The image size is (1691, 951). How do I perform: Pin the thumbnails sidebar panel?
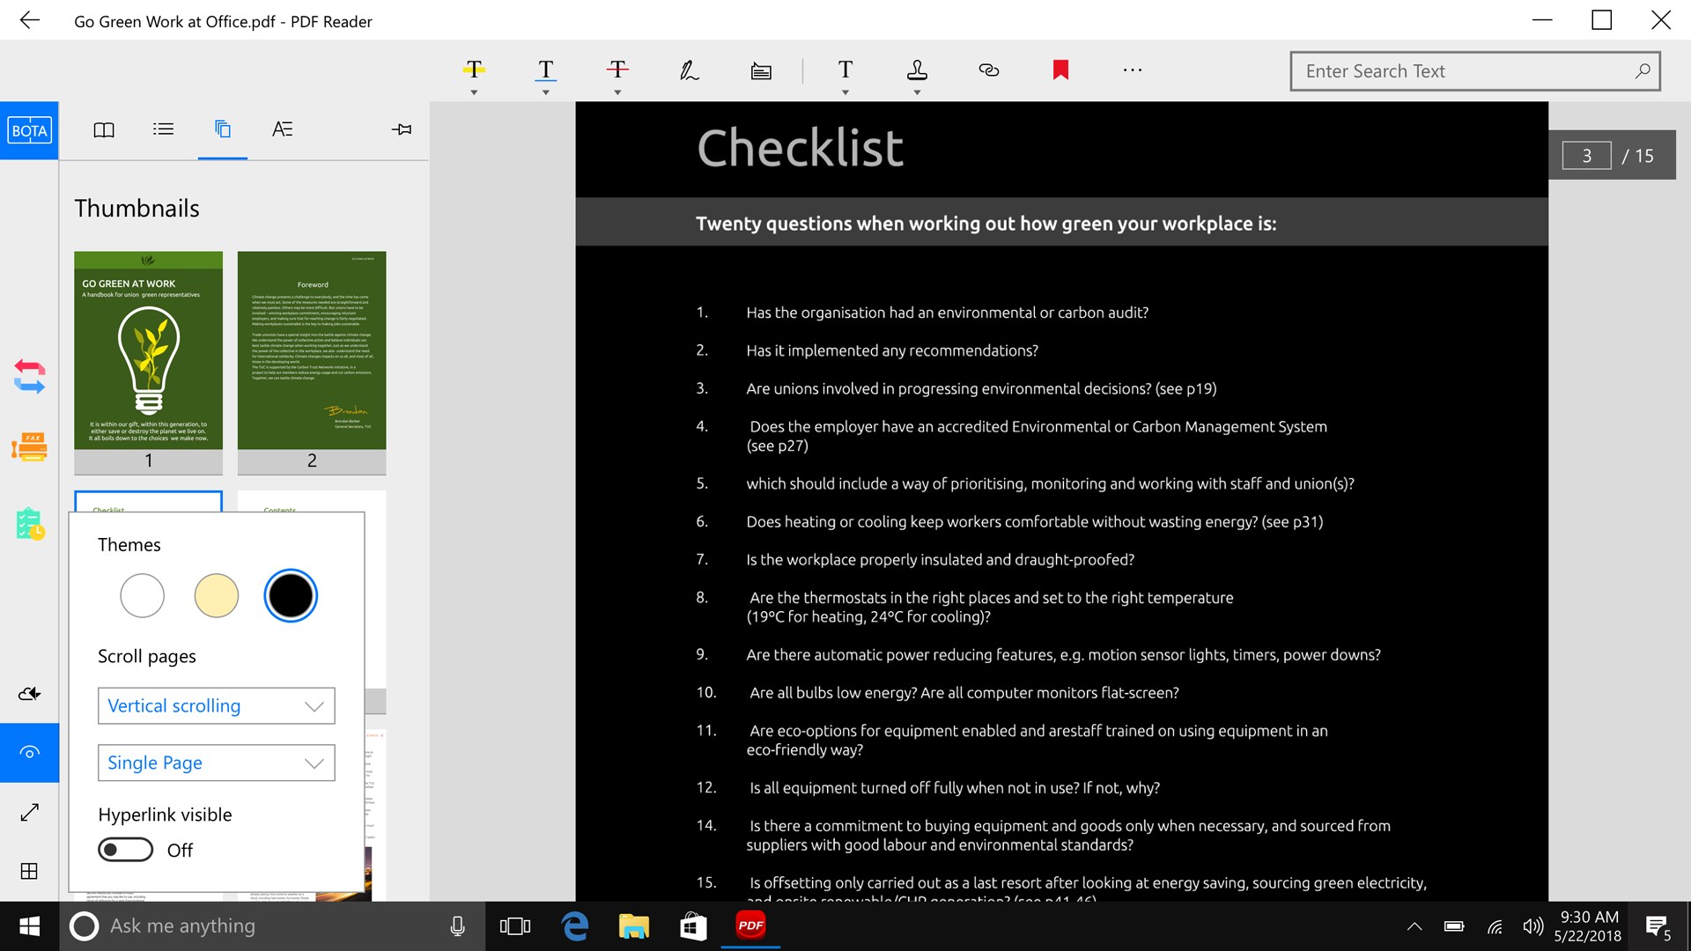402,129
